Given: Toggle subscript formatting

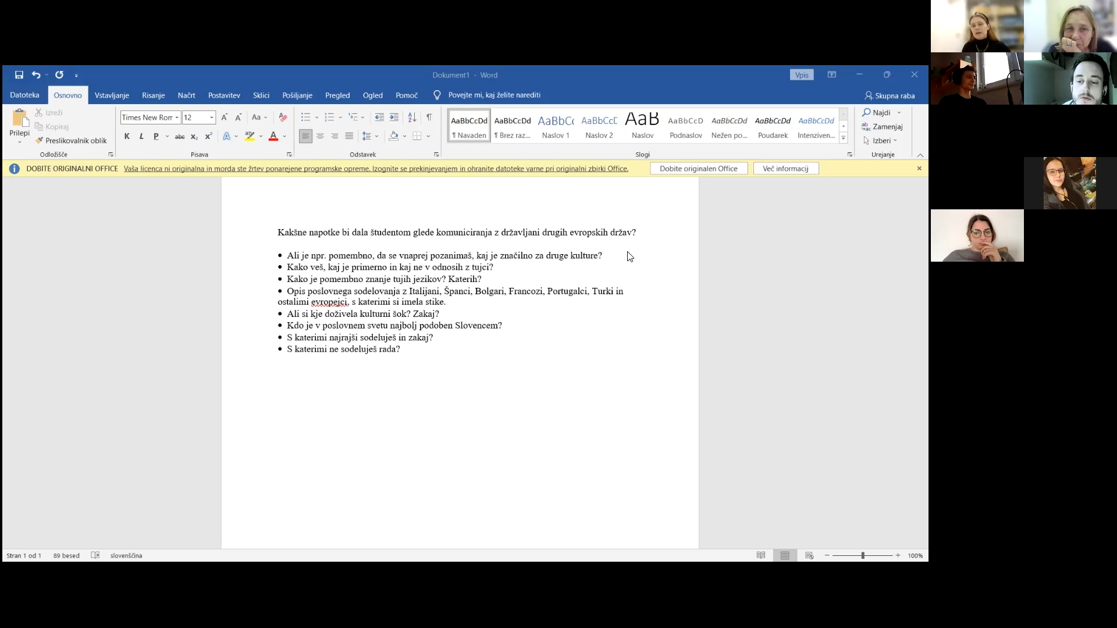Looking at the screenshot, I should [x=194, y=136].
